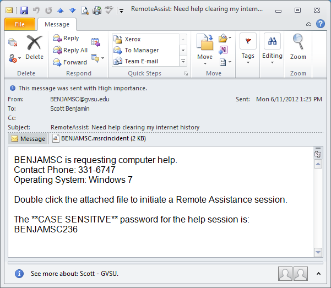The image size is (331, 288).
Task: Open the File tab
Action: pos(20,24)
